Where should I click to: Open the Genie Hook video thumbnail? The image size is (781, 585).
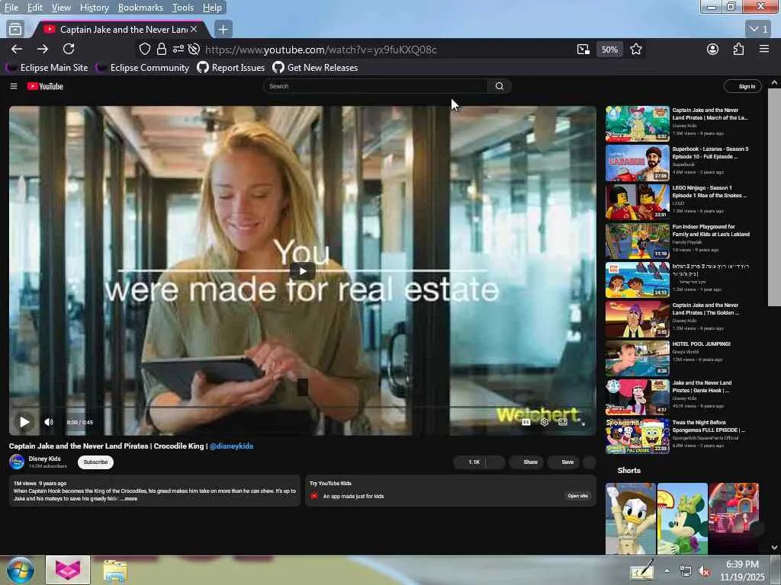(x=638, y=397)
